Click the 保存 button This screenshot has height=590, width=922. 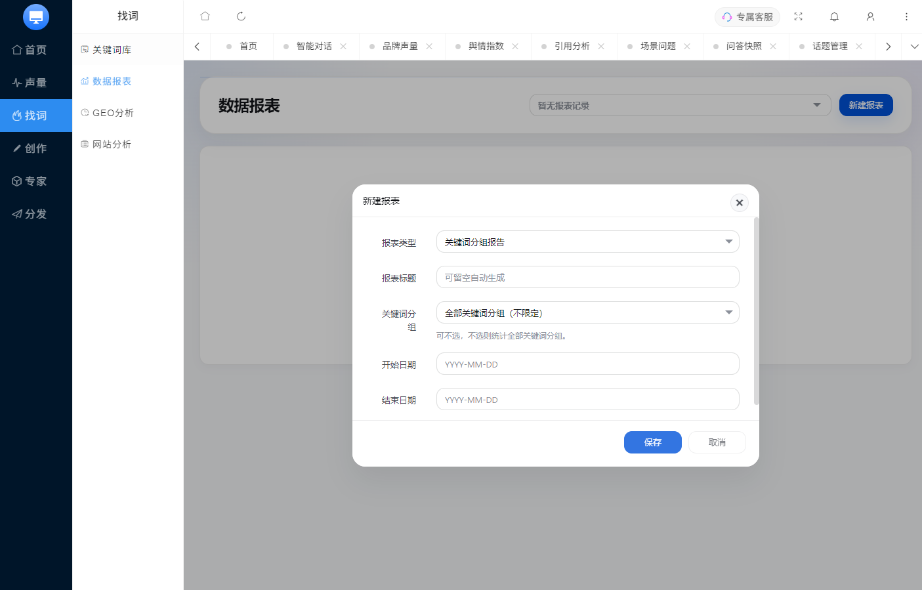coord(652,442)
